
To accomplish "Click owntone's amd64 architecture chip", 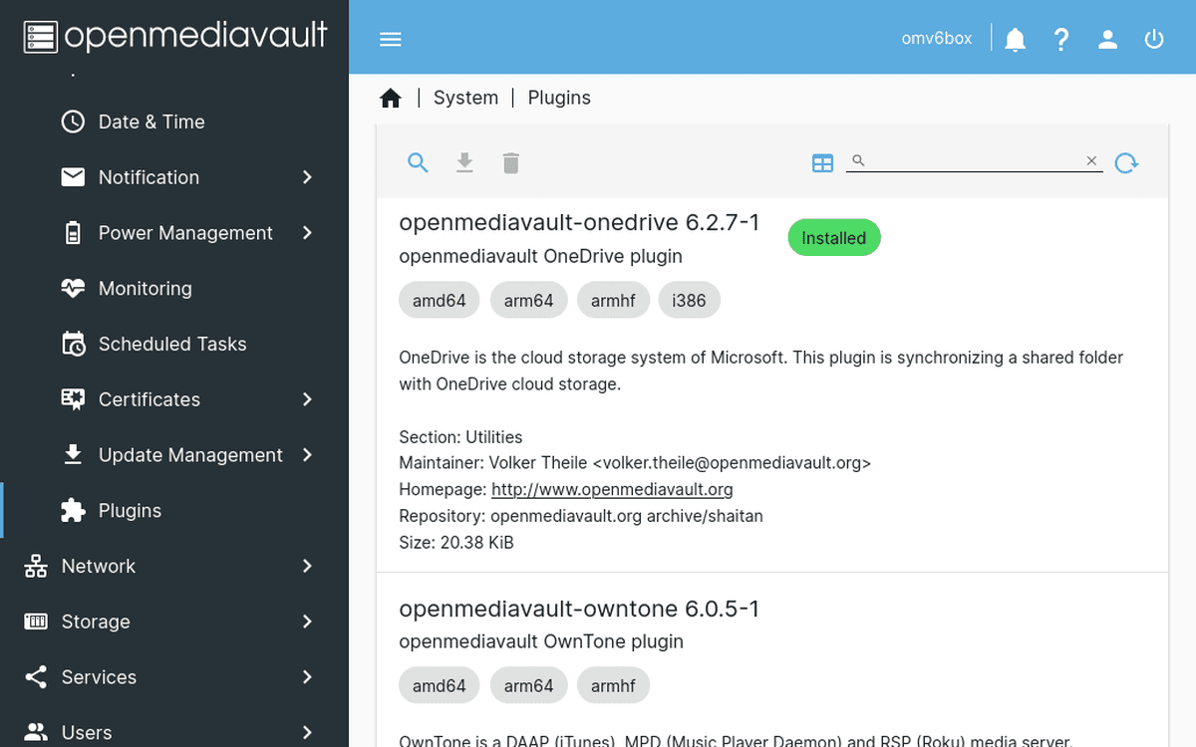I will pos(440,685).
